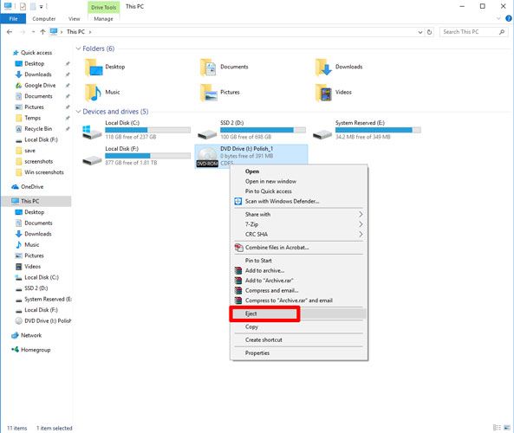The image size is (514, 433).
Task: Switch to large icons view in the status bar
Action: pos(507,428)
